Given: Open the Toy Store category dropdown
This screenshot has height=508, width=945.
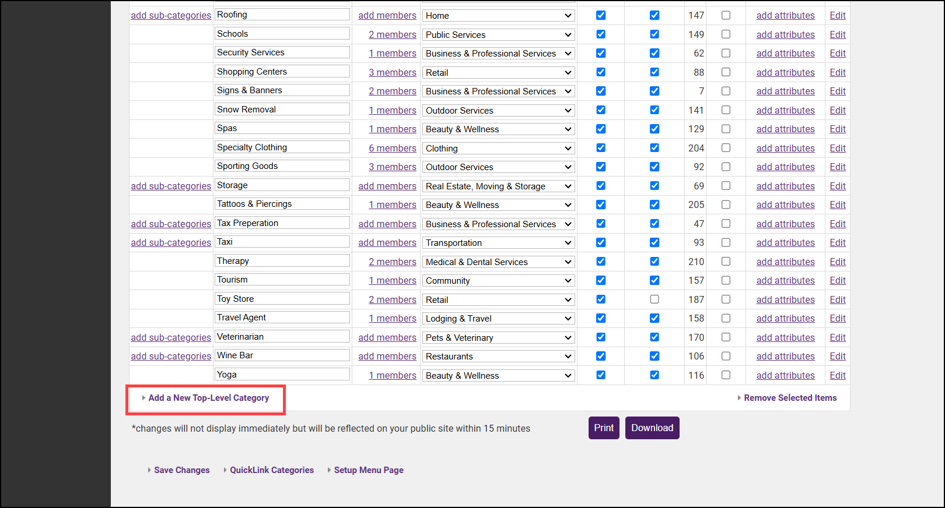Looking at the screenshot, I should [x=498, y=300].
